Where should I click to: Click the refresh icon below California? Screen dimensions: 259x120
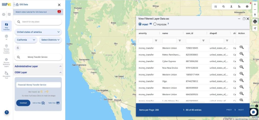click(x=18, y=48)
